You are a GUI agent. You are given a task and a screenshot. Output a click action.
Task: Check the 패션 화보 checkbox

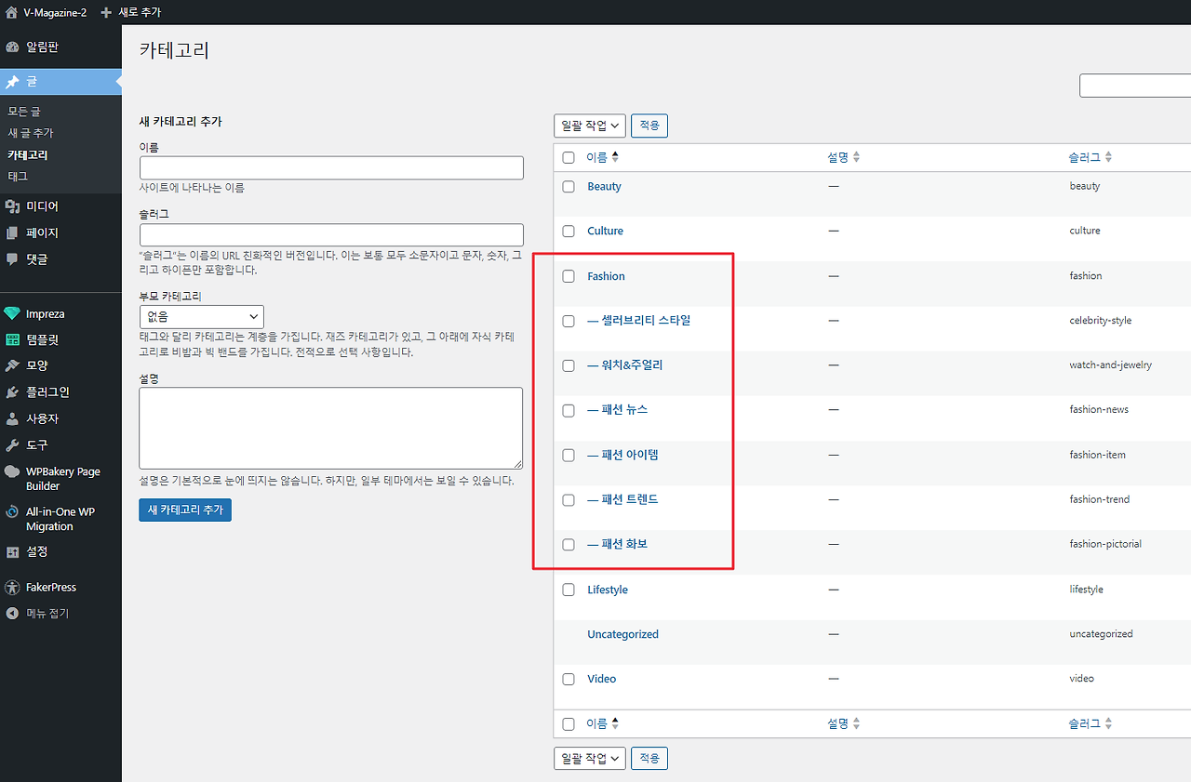click(569, 544)
